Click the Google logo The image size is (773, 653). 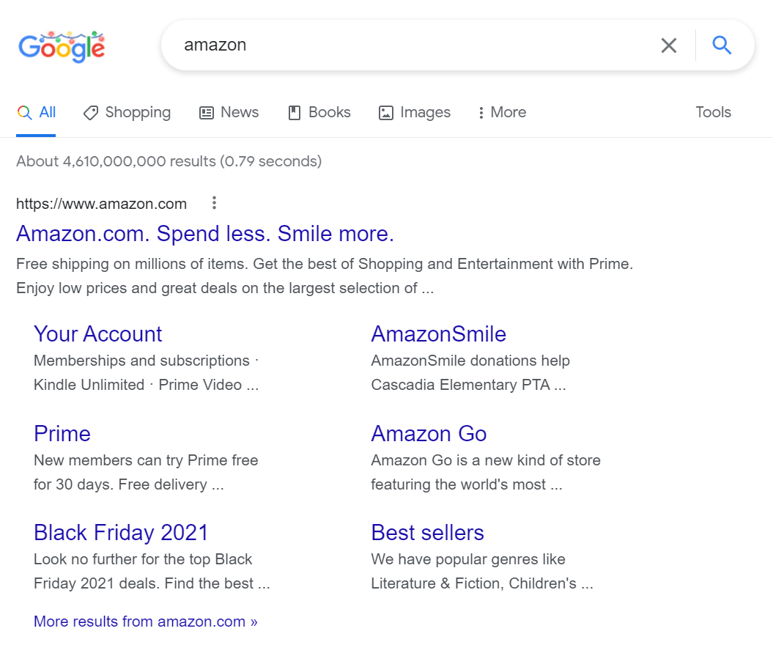tap(62, 45)
